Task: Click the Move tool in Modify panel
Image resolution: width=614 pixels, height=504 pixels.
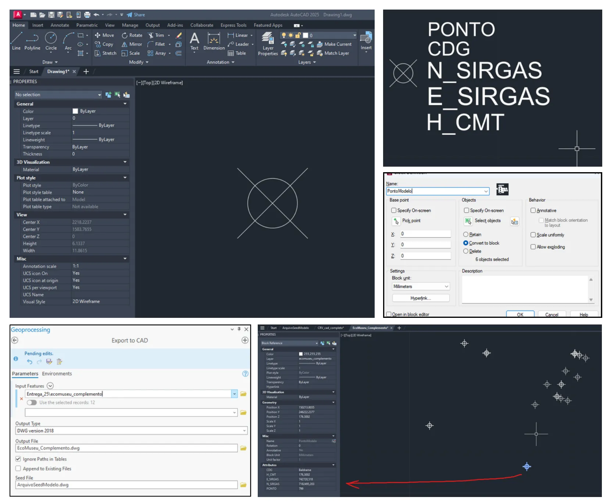Action: point(104,35)
